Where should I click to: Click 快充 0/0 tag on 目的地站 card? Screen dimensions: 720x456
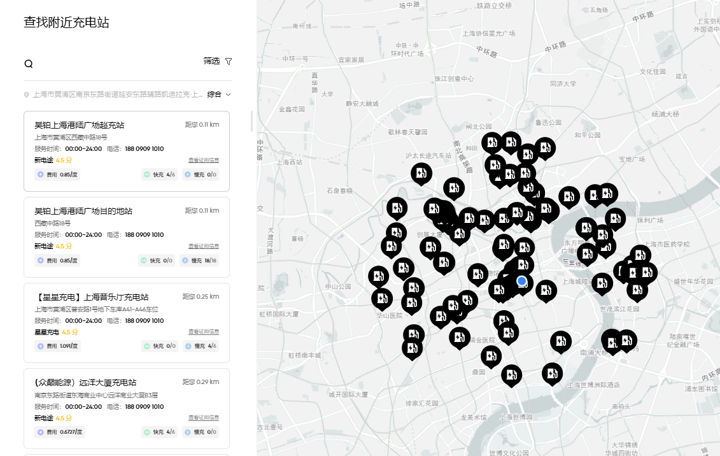point(157,260)
